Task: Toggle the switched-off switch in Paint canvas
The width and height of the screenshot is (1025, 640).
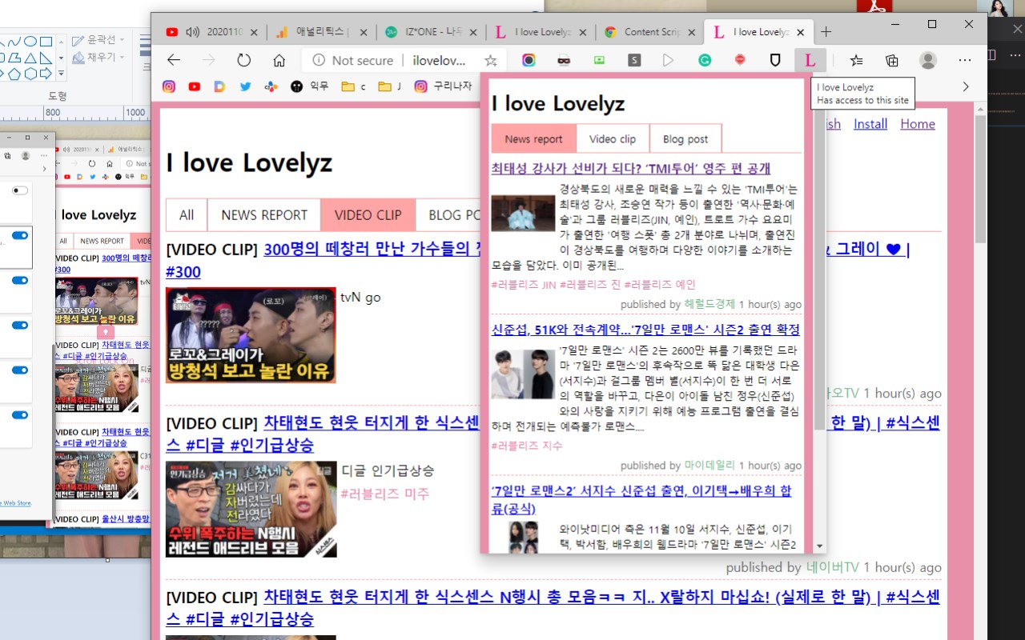Action: coord(20,190)
